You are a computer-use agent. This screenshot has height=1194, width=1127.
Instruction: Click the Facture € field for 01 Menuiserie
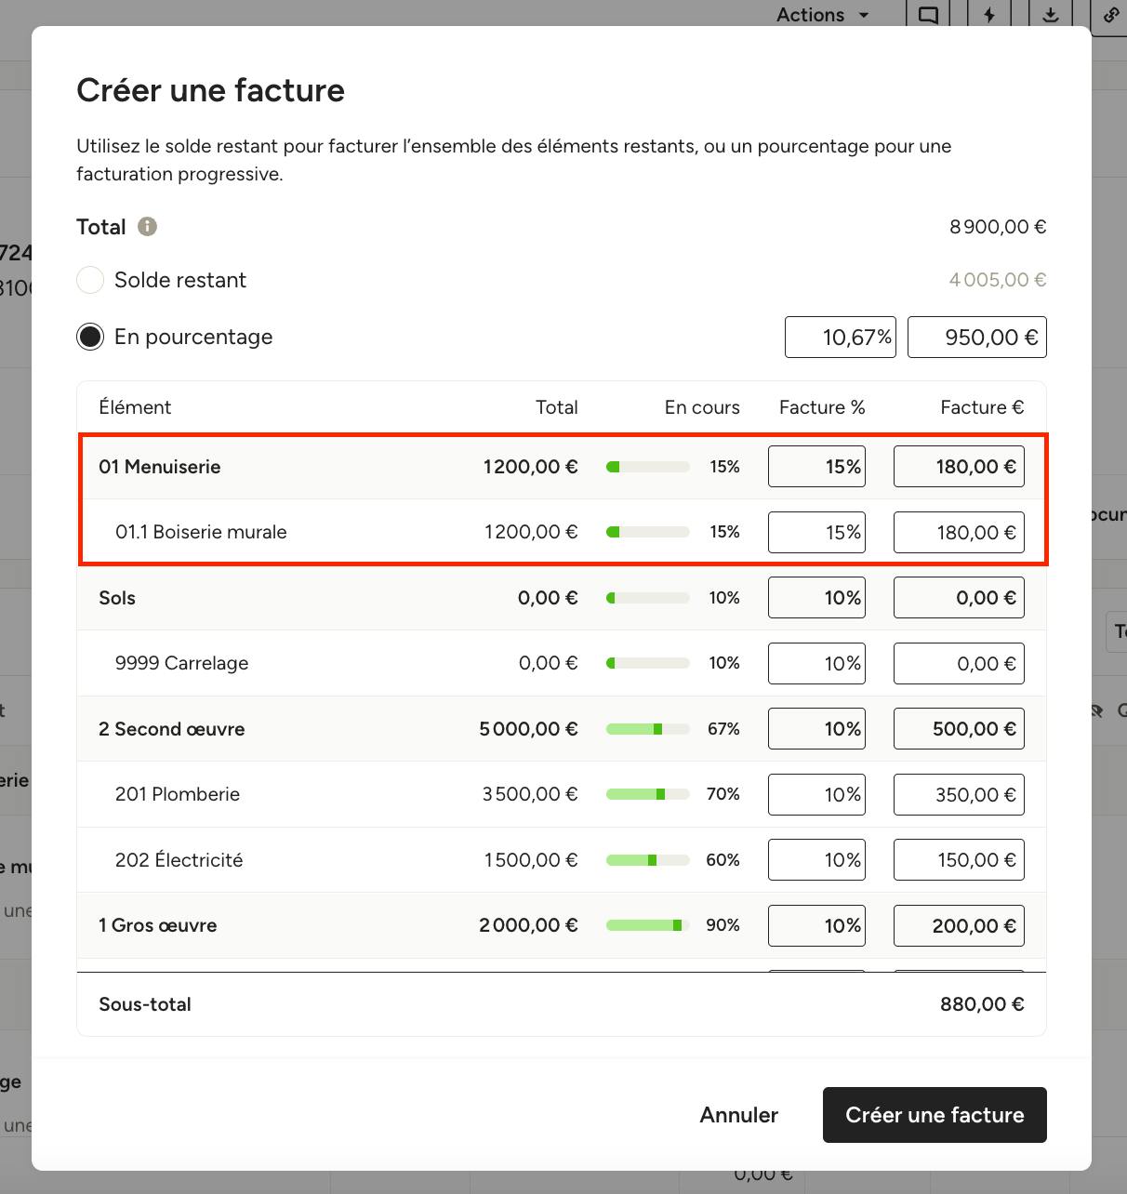(959, 467)
